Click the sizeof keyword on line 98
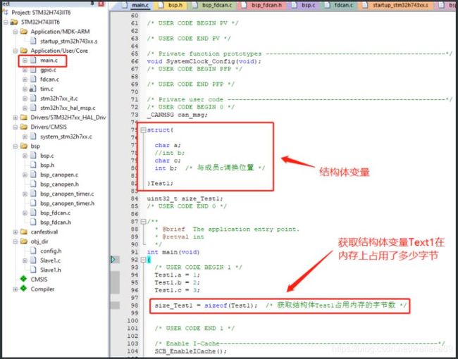This screenshot has width=458, height=359. tap(216, 306)
